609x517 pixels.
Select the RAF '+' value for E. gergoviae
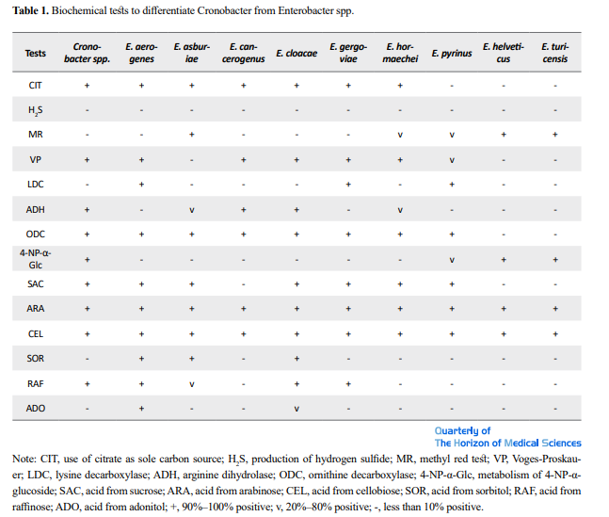pos(348,384)
